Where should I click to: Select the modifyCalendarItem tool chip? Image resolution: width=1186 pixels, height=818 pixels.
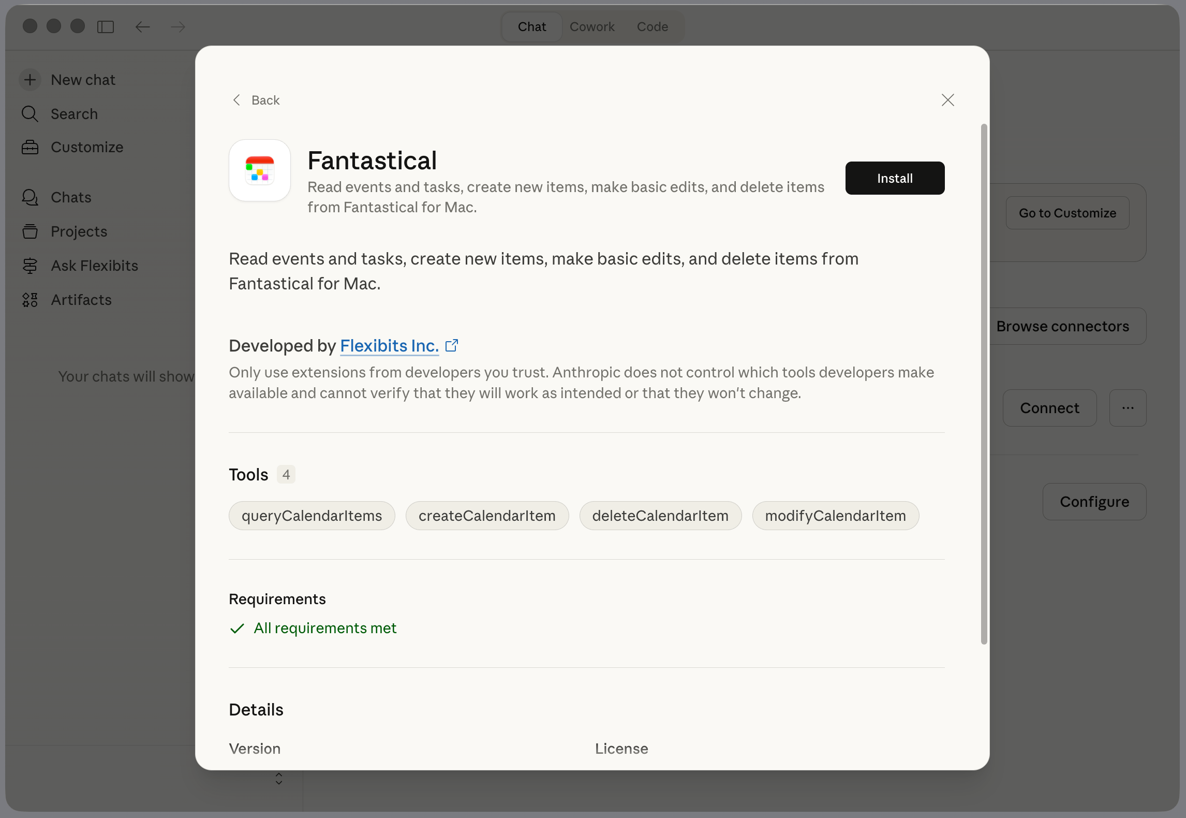pyautogui.click(x=835, y=516)
